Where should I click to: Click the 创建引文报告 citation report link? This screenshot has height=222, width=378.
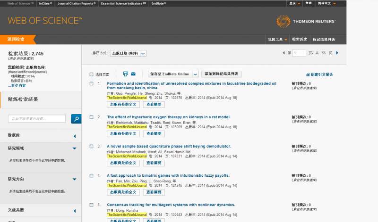pyautogui.click(x=319, y=74)
